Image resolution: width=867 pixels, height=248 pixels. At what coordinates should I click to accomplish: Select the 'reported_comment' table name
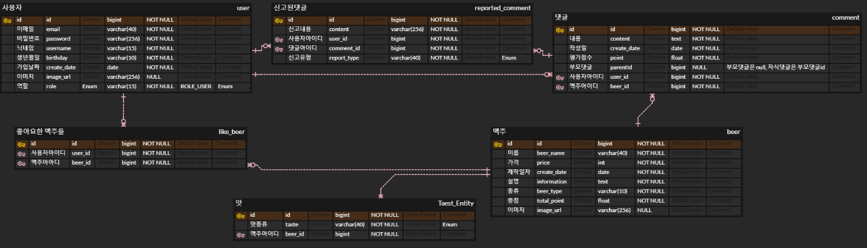point(503,8)
